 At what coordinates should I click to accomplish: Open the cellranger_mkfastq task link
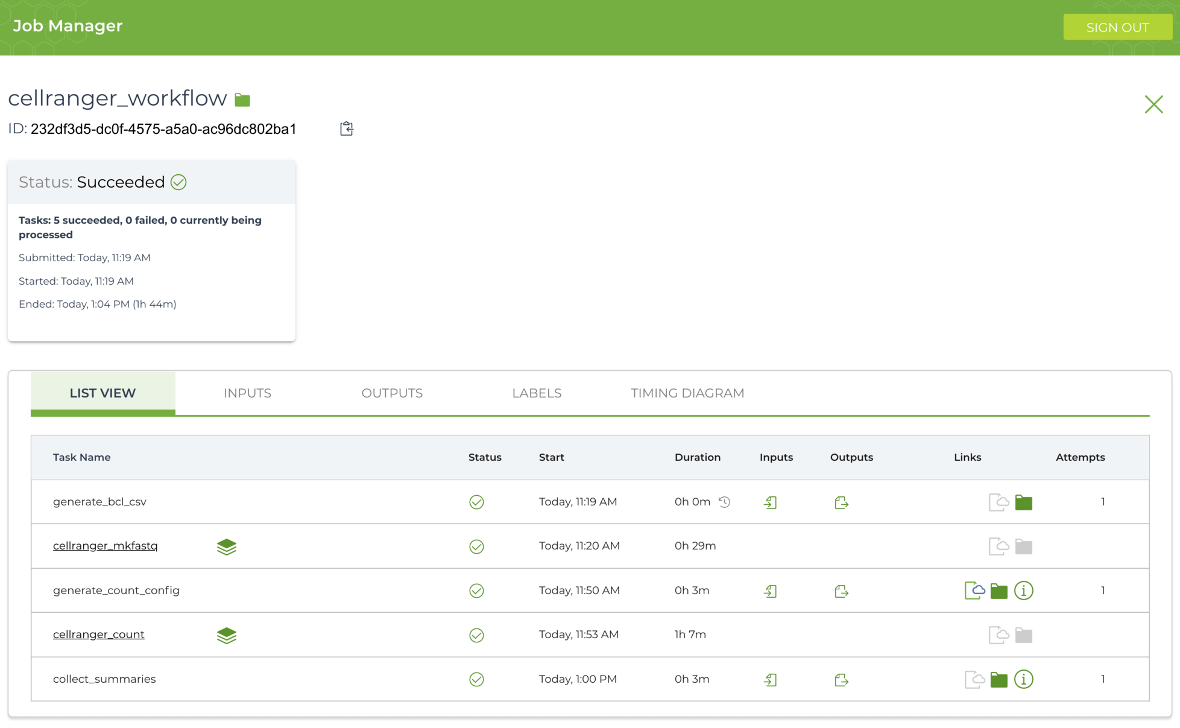106,546
